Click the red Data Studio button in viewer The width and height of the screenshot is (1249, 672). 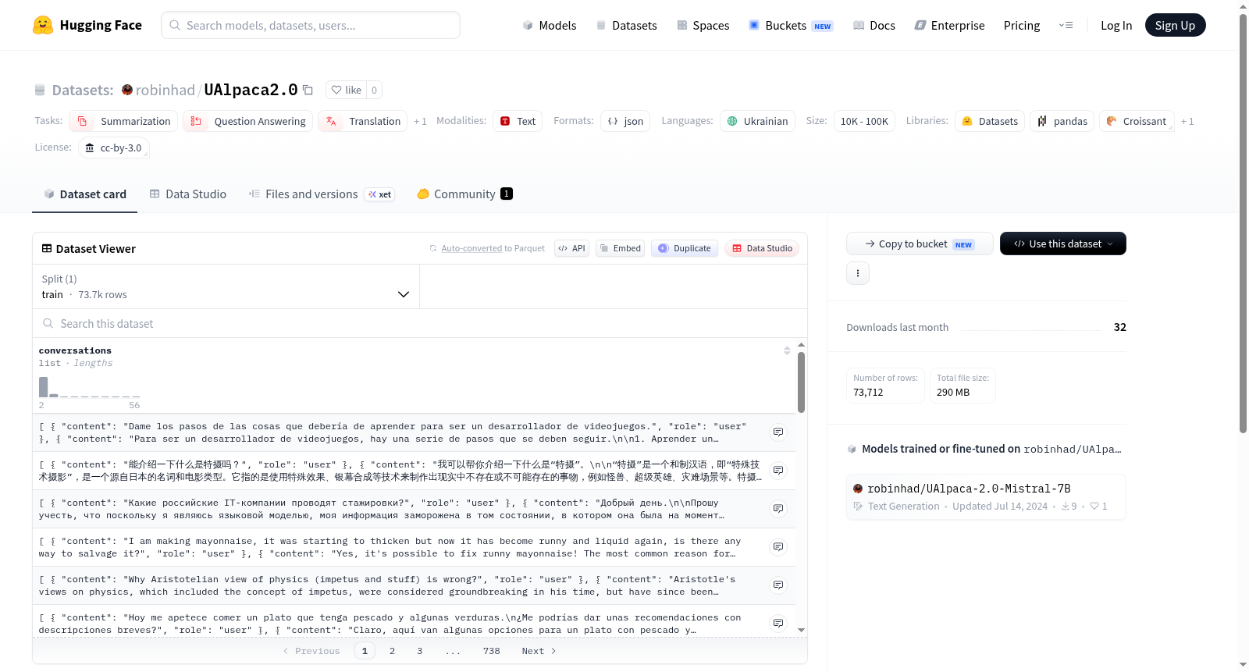click(762, 248)
